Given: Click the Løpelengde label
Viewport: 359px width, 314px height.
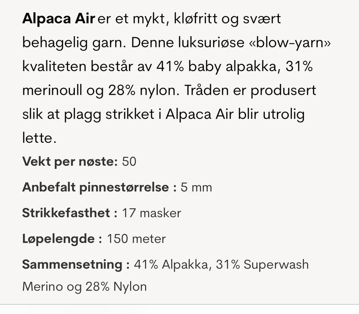Looking at the screenshot, I should coord(62,239).
